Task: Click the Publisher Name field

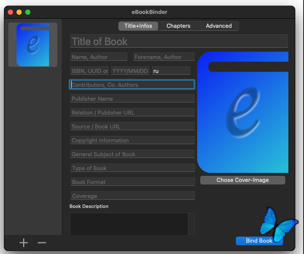Action: click(x=132, y=99)
